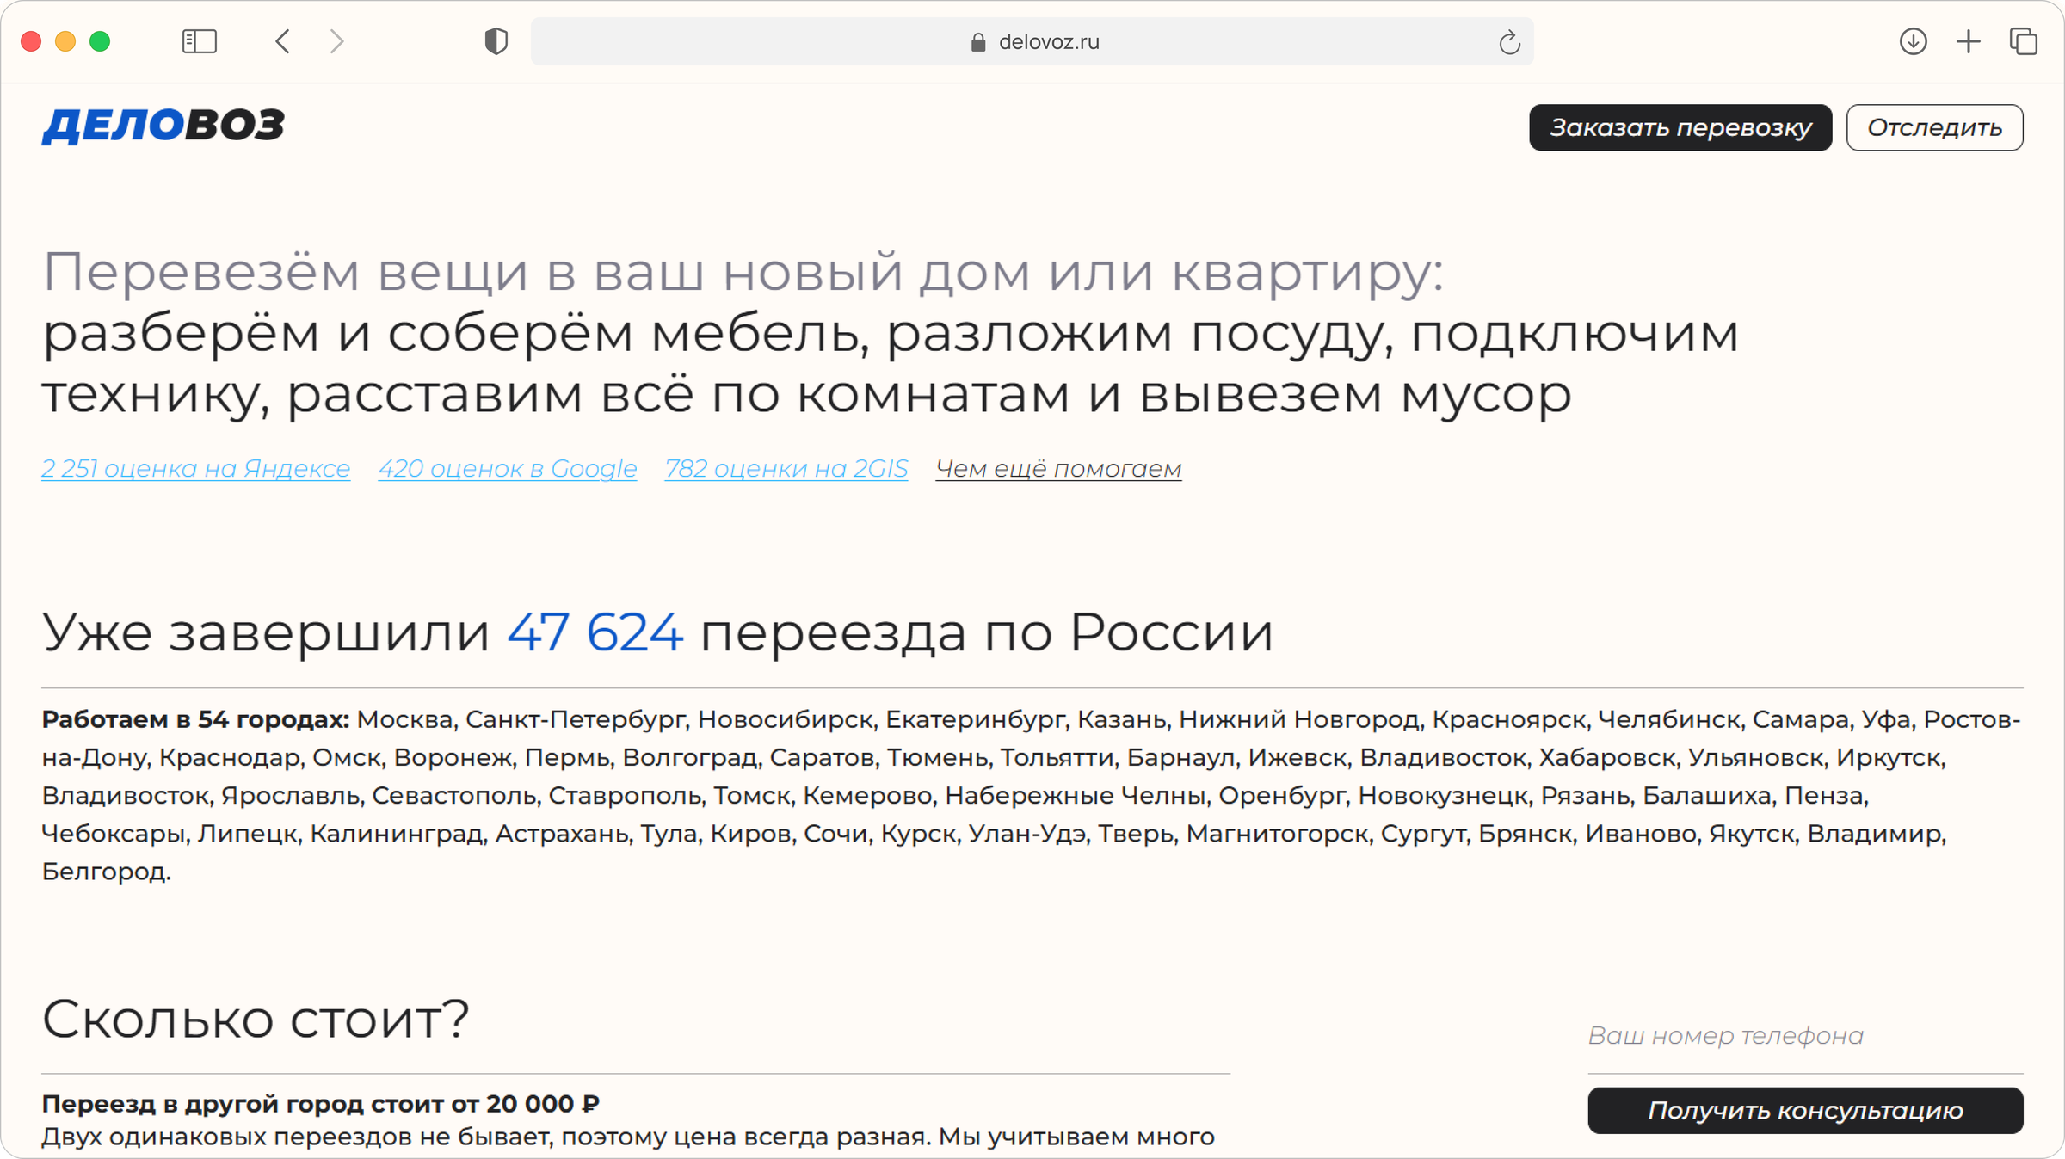Viewport: 2065px width, 1159px height.
Task: Click the city name Севастополь
Action: coord(453,795)
